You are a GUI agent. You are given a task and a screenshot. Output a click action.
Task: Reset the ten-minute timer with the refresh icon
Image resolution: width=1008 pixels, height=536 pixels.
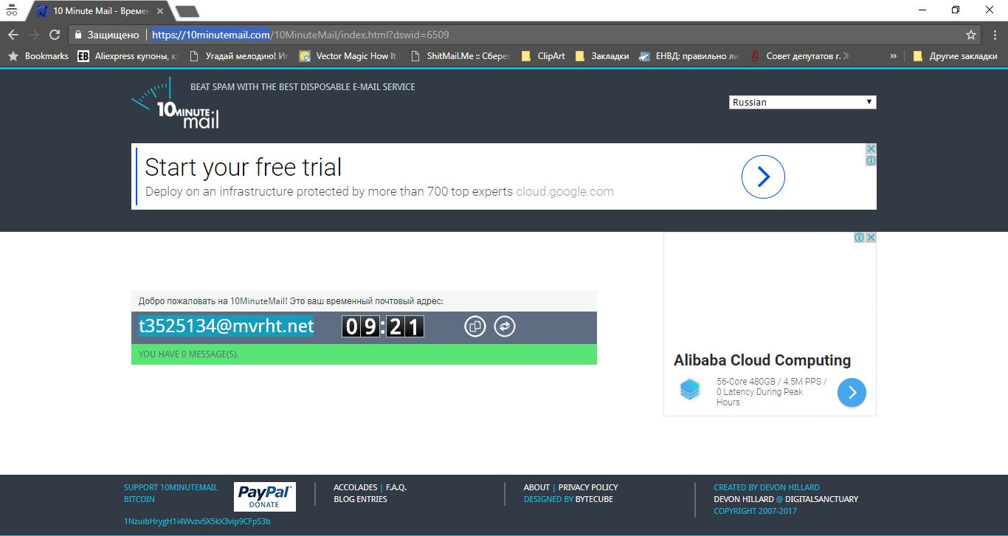(x=505, y=326)
